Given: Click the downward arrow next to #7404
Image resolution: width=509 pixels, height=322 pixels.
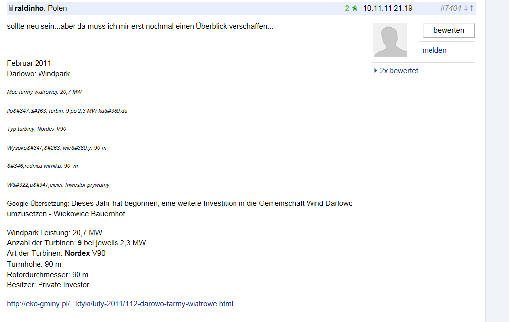Looking at the screenshot, I should 466,8.
